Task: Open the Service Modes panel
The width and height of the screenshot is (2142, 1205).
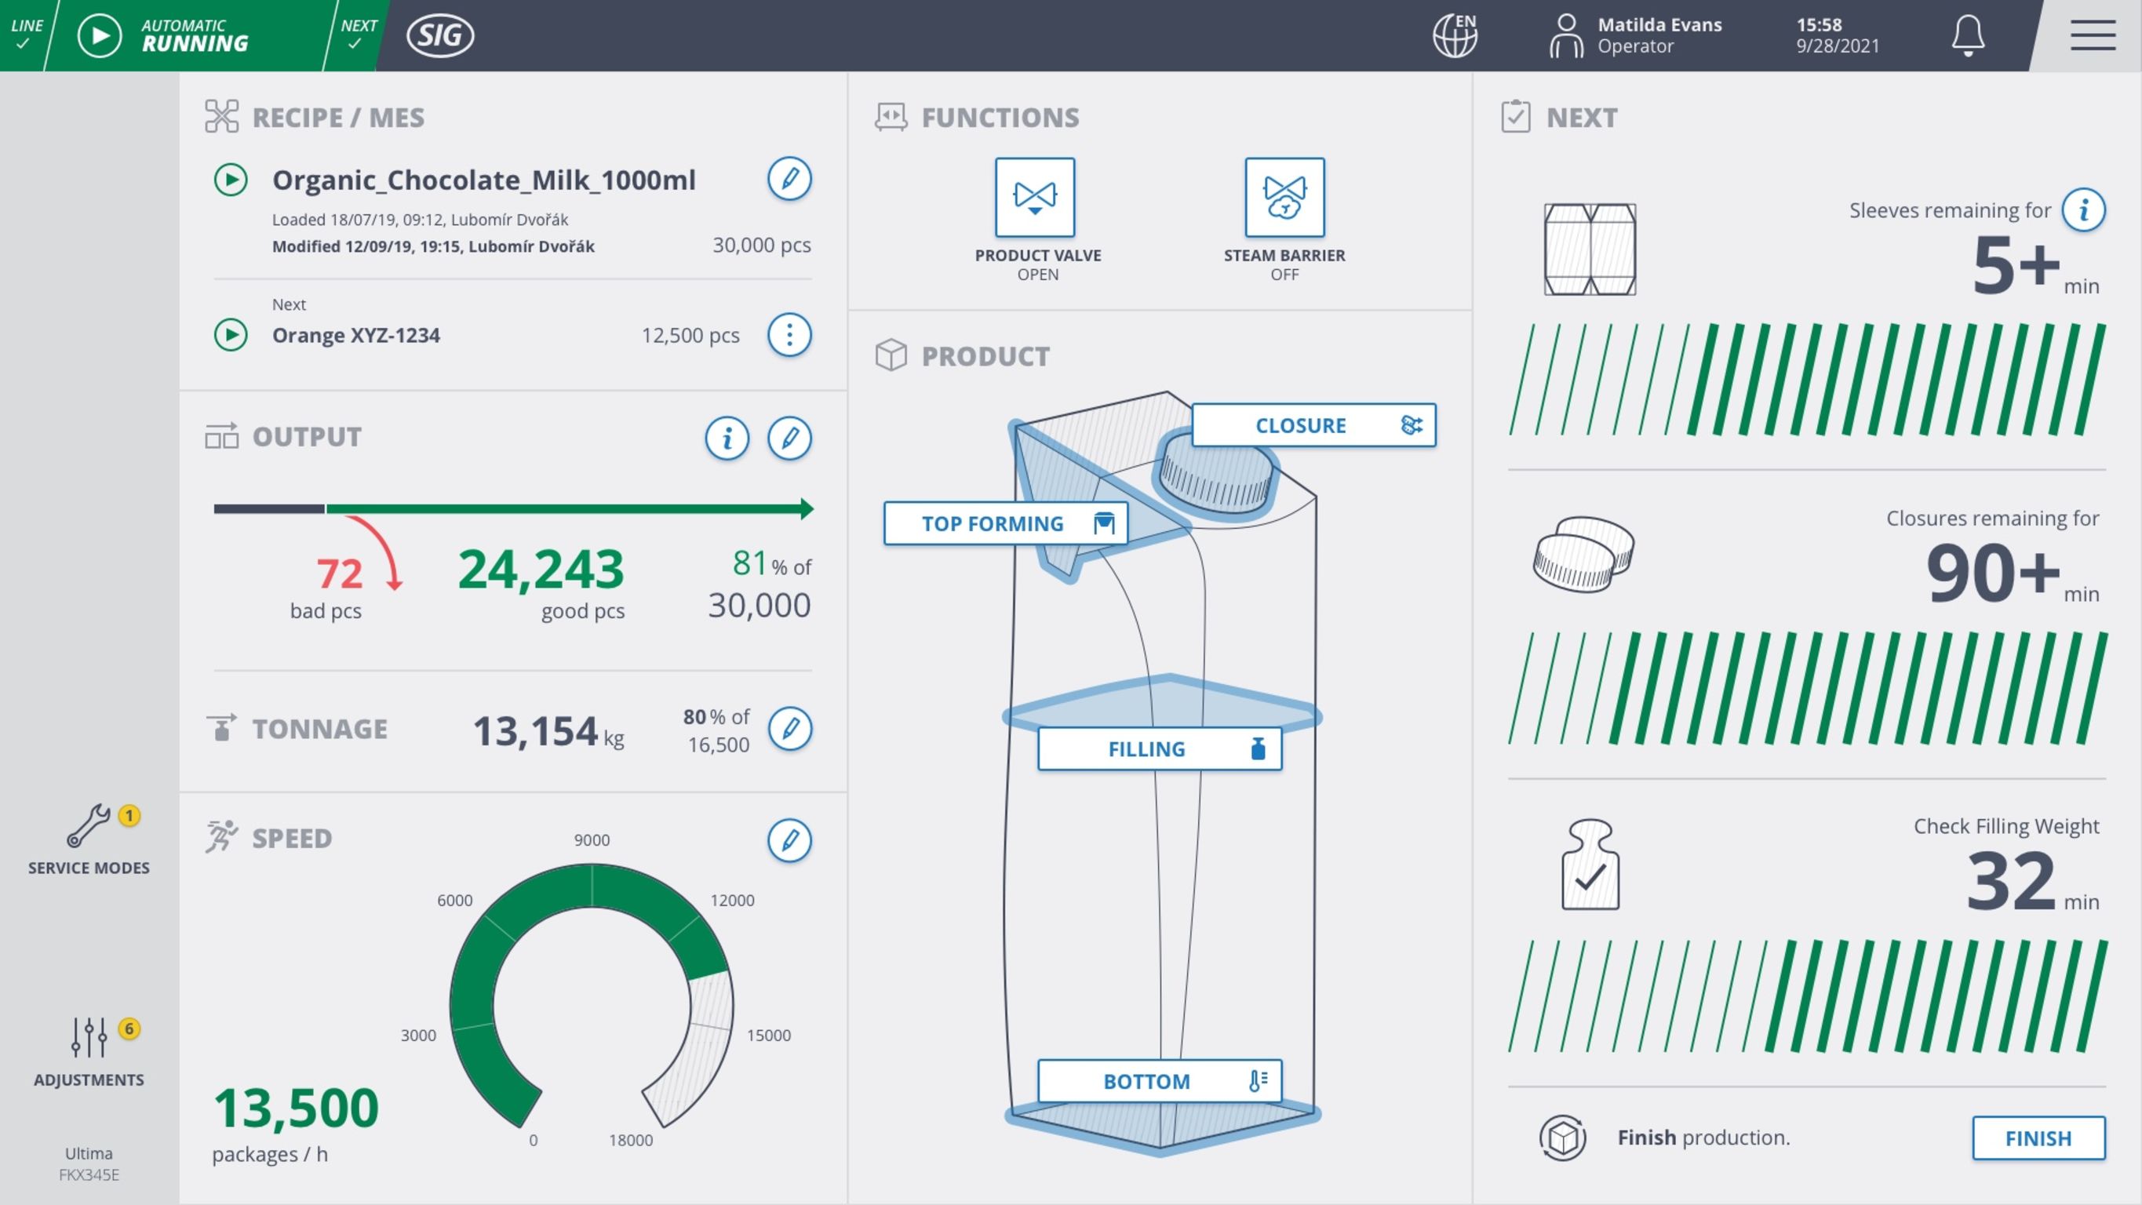Action: pos(87,840)
